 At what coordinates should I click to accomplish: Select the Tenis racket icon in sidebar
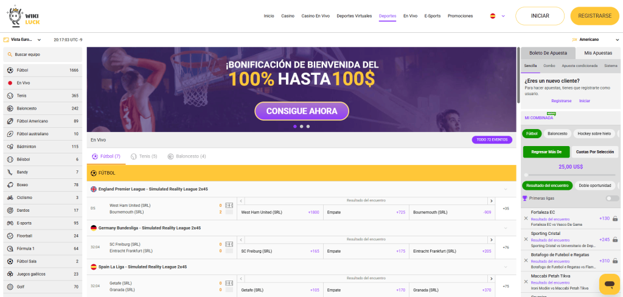pyautogui.click(x=10, y=96)
